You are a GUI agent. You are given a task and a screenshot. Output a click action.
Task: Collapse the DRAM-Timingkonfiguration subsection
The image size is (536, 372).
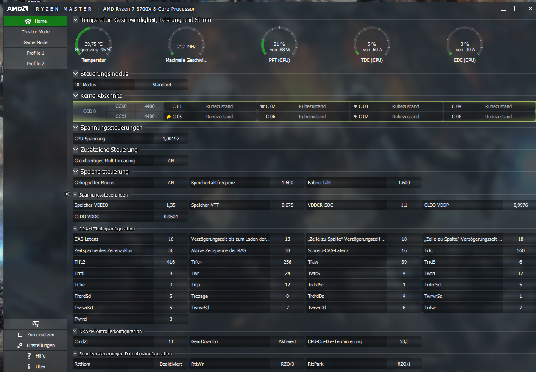point(75,229)
